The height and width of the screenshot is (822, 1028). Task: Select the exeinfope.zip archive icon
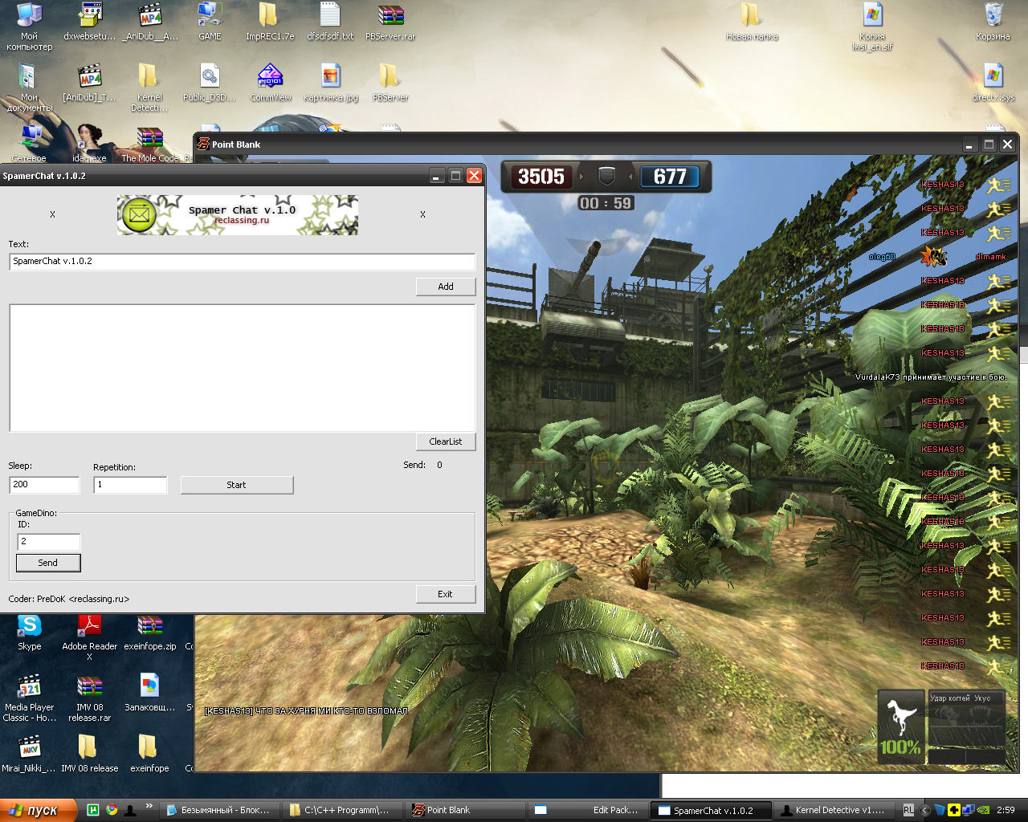pos(150,633)
